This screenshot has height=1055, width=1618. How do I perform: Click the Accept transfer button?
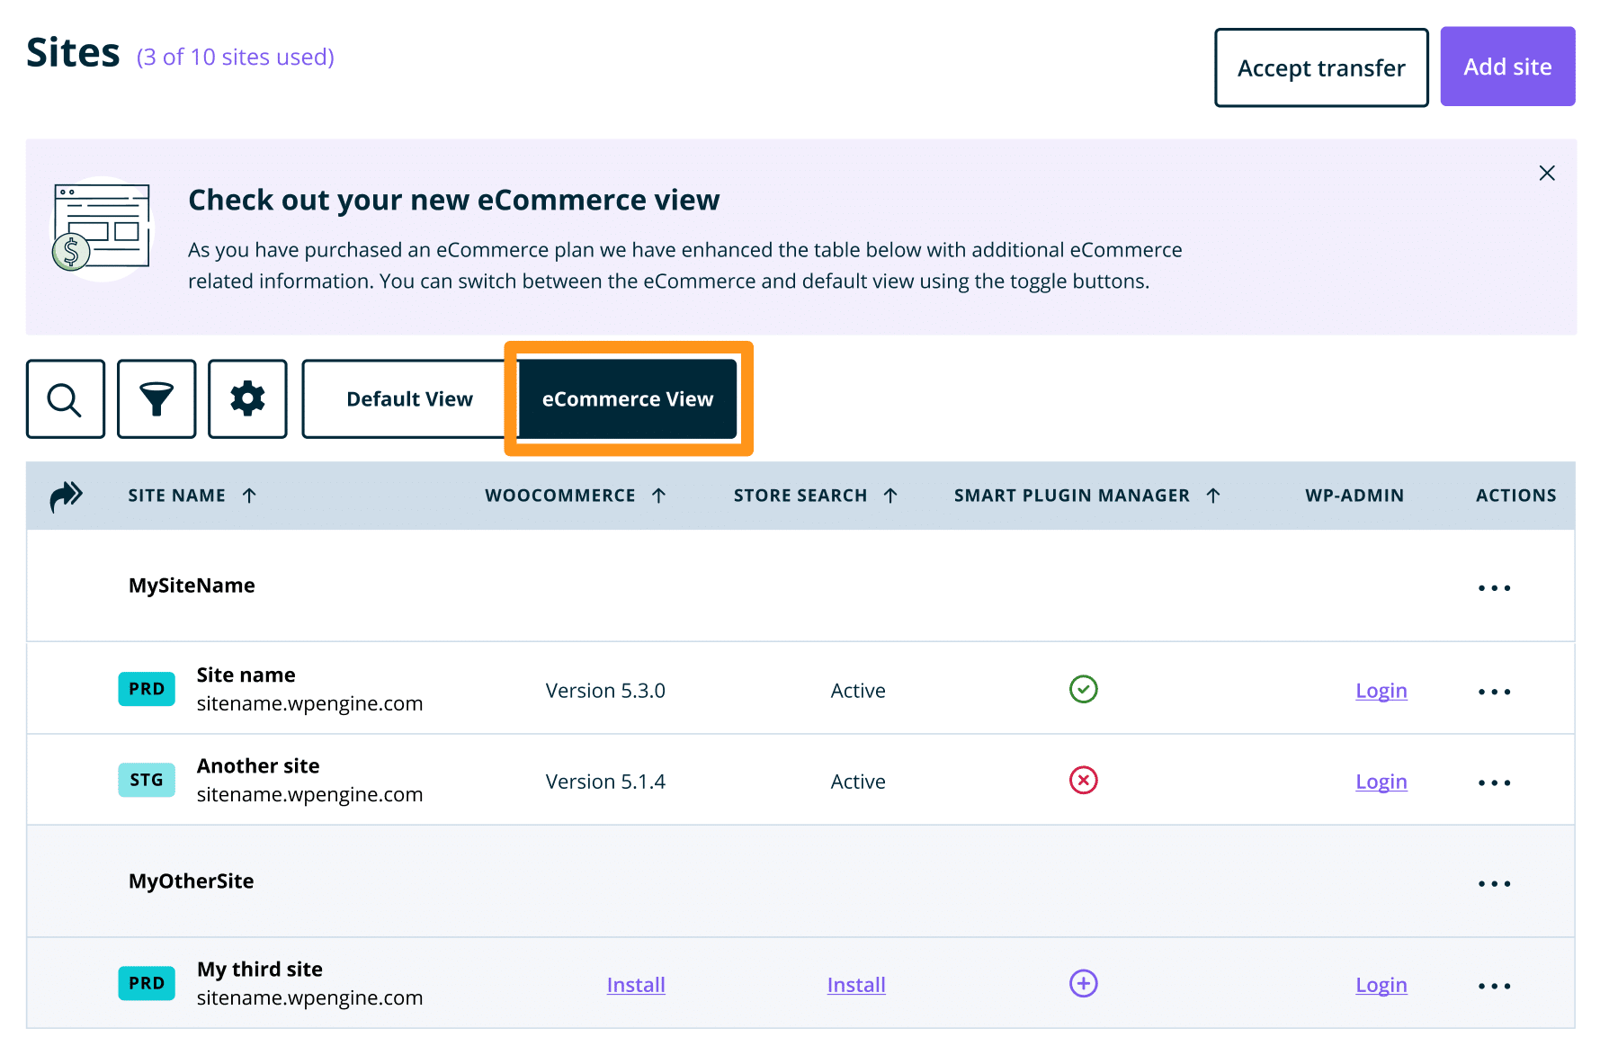coord(1320,67)
